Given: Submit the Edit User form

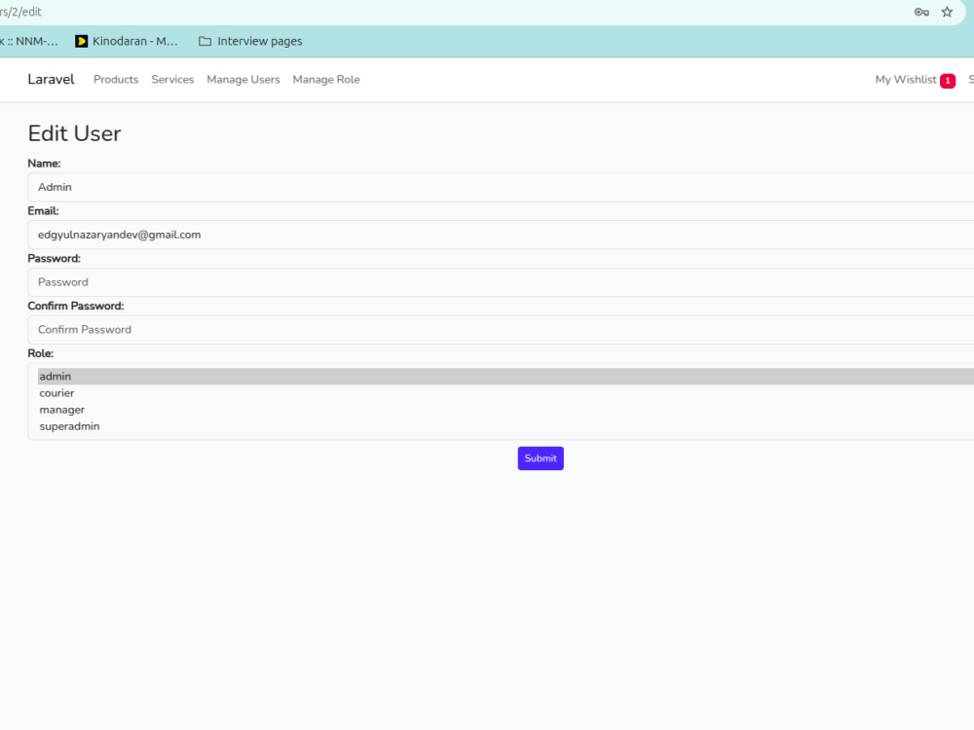Looking at the screenshot, I should 541,458.
